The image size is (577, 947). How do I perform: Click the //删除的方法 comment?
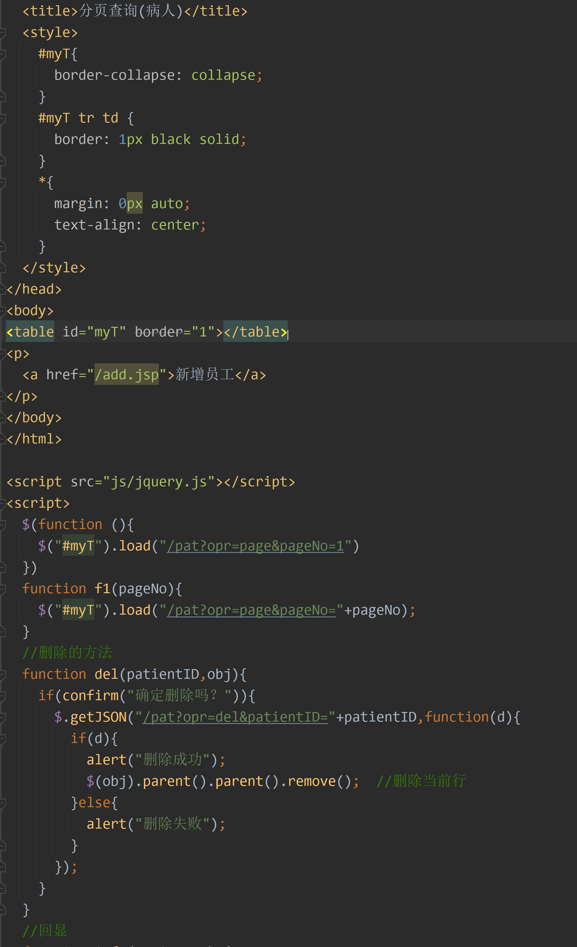coord(67,652)
